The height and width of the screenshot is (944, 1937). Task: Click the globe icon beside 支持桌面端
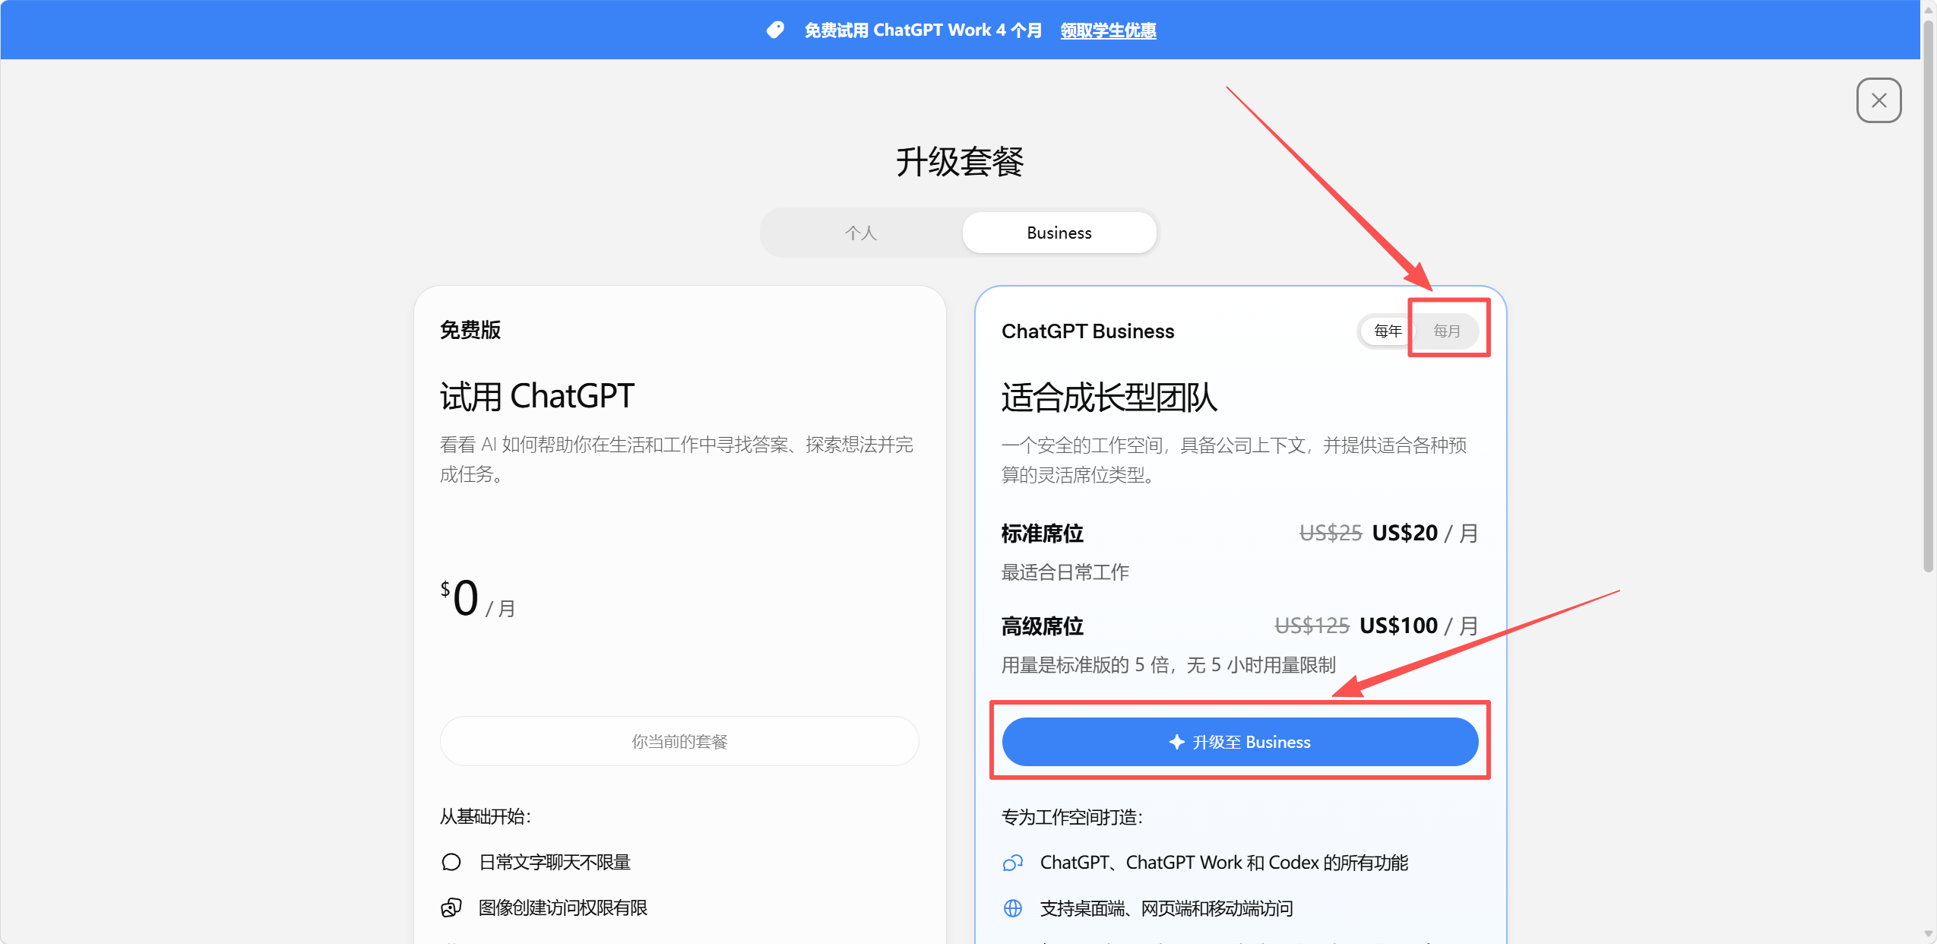pos(1013,908)
